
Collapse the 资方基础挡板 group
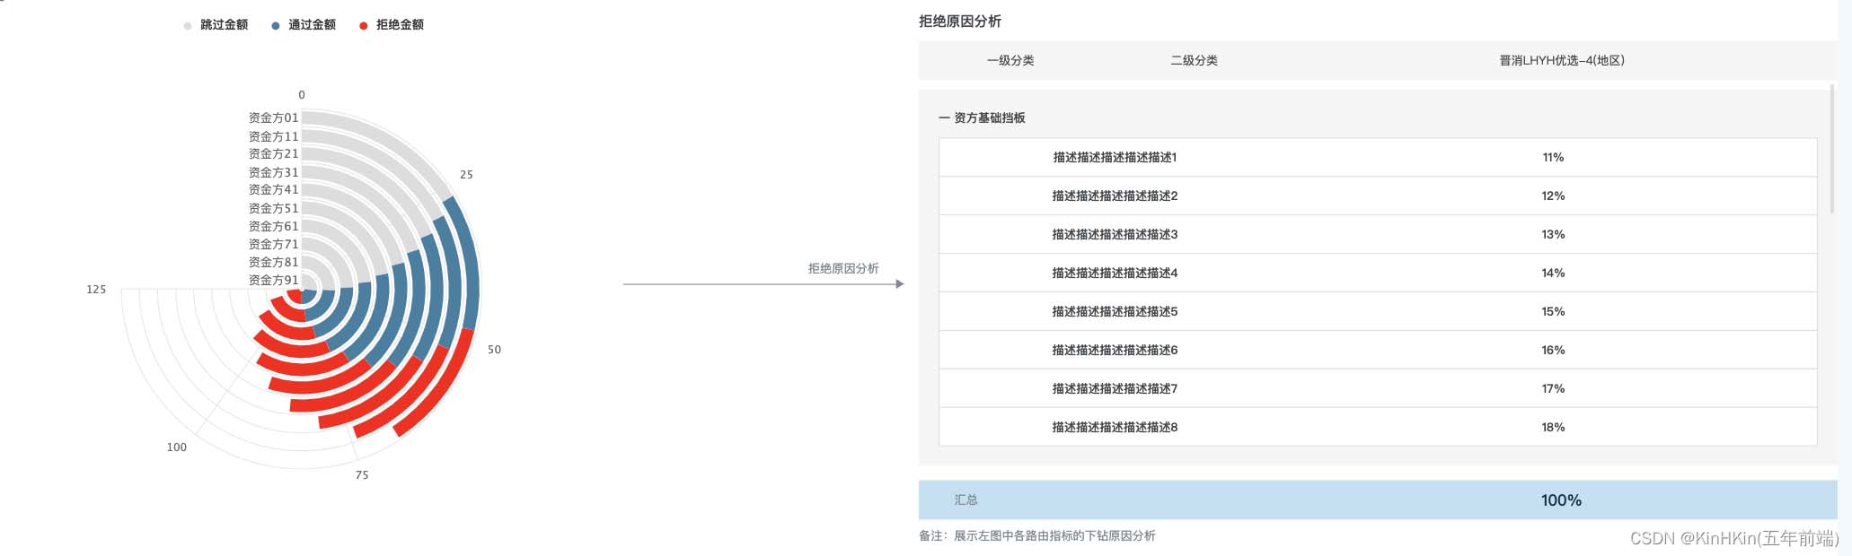(989, 118)
